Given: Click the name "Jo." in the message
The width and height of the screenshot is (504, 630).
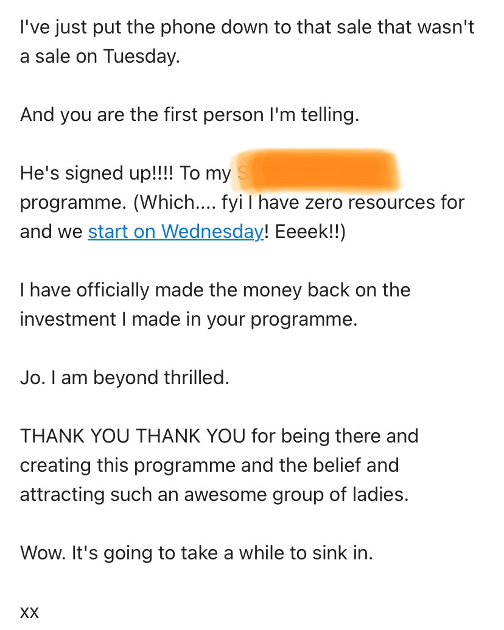Looking at the screenshot, I should [31, 378].
